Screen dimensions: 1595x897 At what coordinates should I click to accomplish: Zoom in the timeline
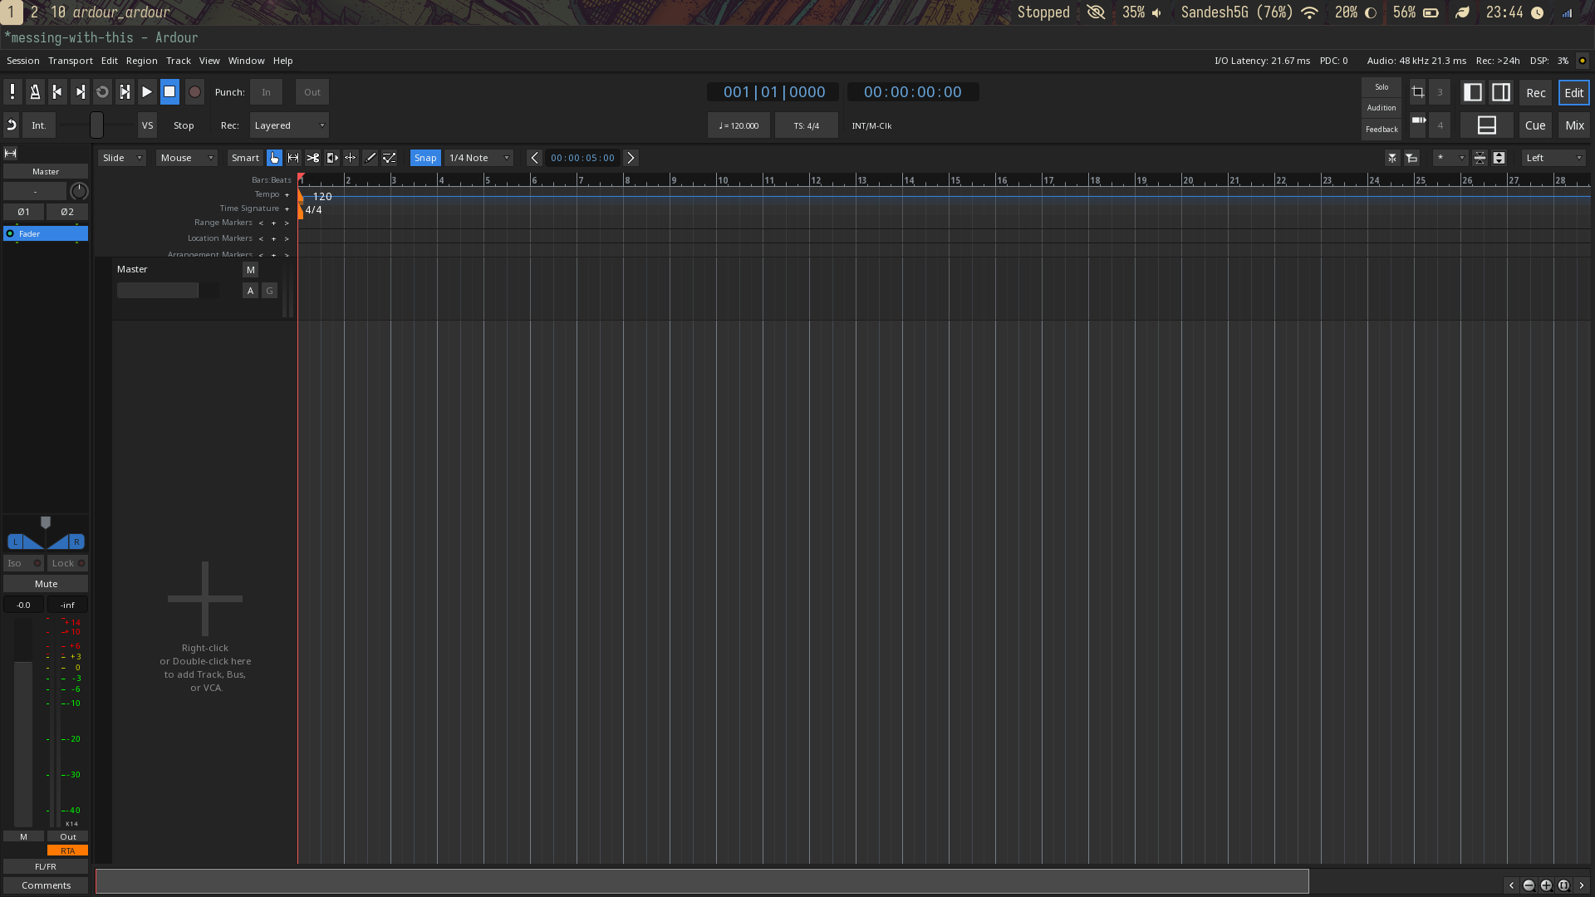pyautogui.click(x=1546, y=885)
